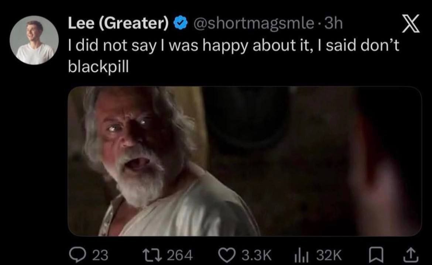This screenshot has height=265, width=432.
Task: Click the 32K views count
Action: [329, 255]
